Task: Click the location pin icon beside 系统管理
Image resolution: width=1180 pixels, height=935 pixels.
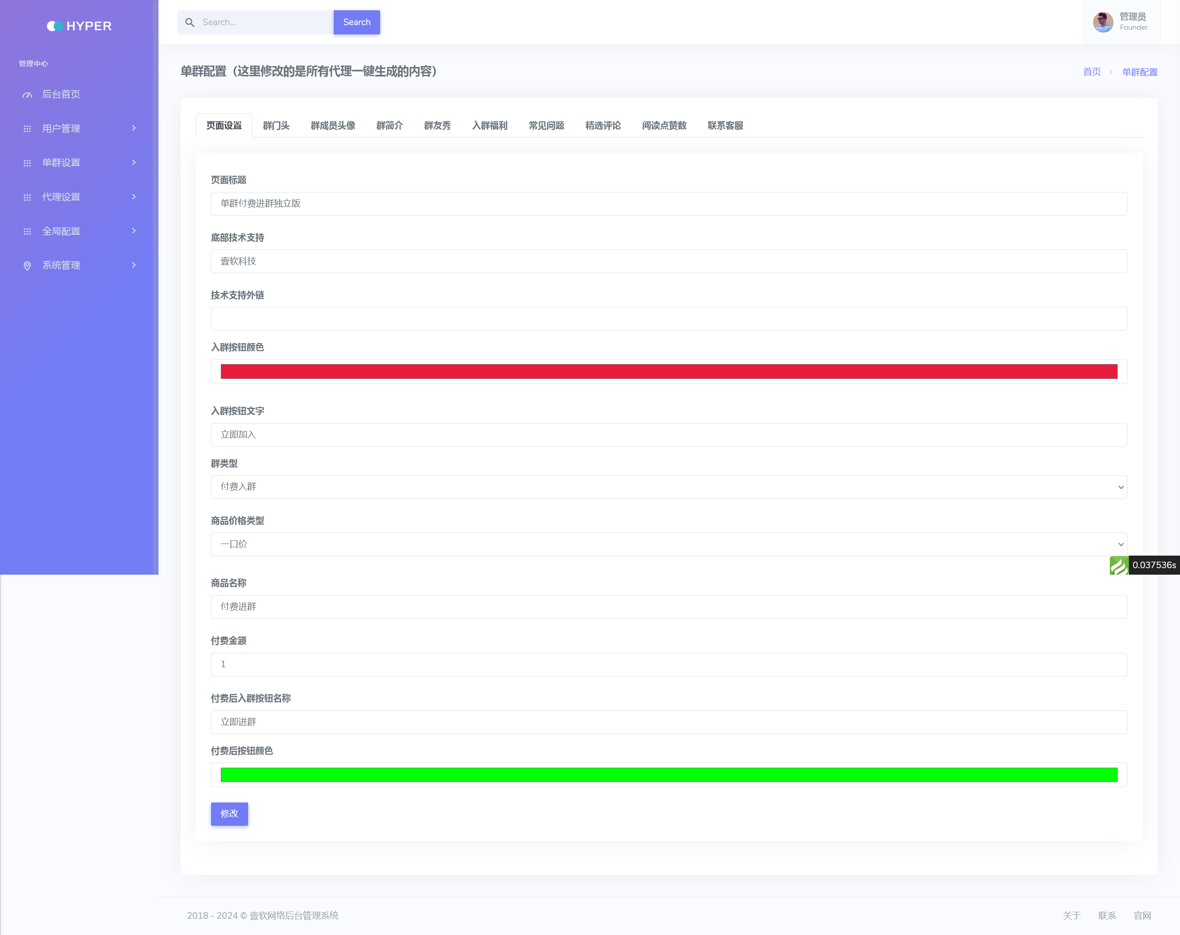Action: 27,266
